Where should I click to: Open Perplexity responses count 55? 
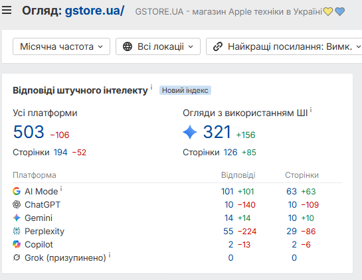pyautogui.click(x=228, y=232)
